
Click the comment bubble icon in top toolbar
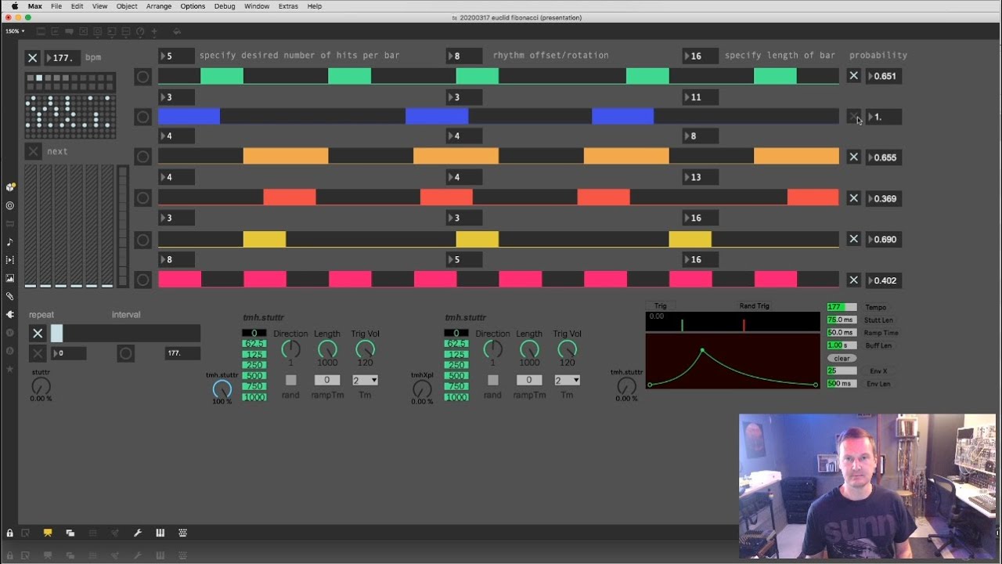(70, 32)
